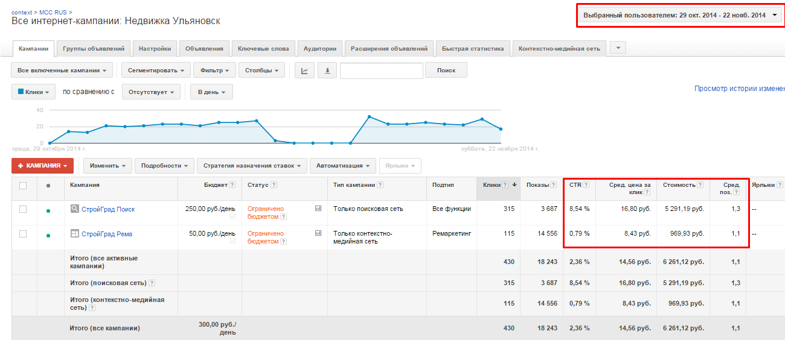The width and height of the screenshot is (785, 340).
Task: Switch to the Быстрая статистика tab
Action: coord(473,49)
